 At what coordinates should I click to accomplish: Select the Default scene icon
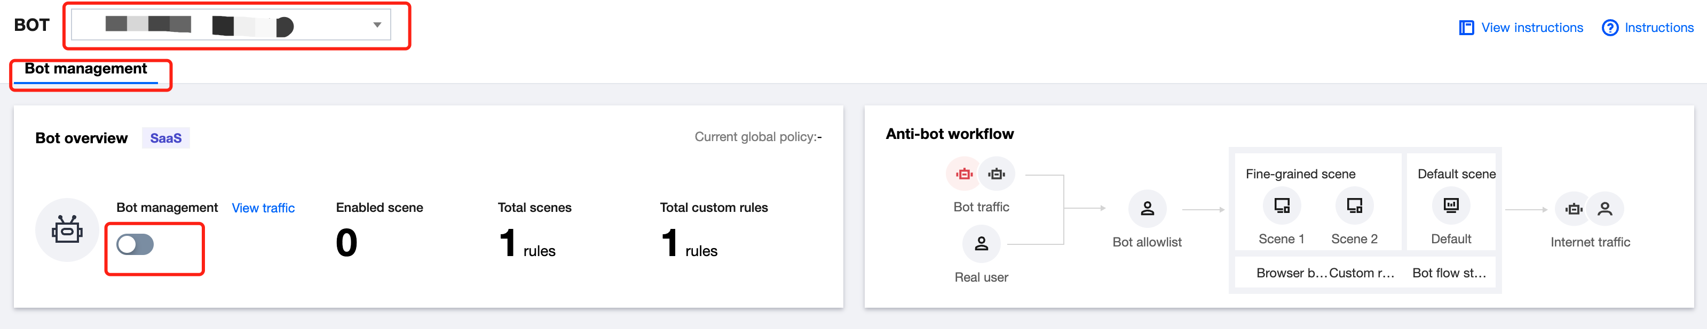[x=1451, y=205]
